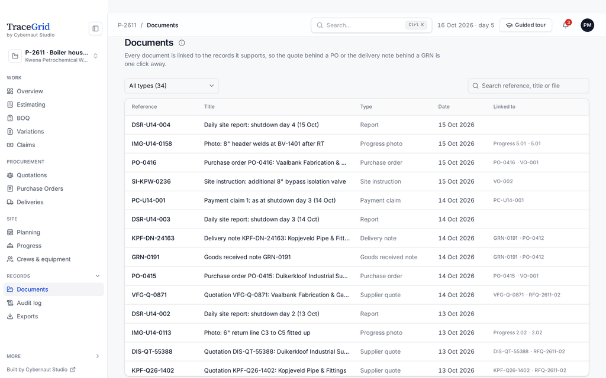
Task: Open the Variations page
Action: [x=54, y=132]
